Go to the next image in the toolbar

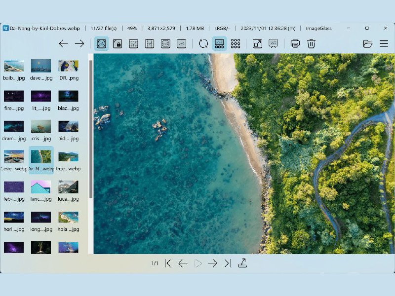click(x=79, y=44)
